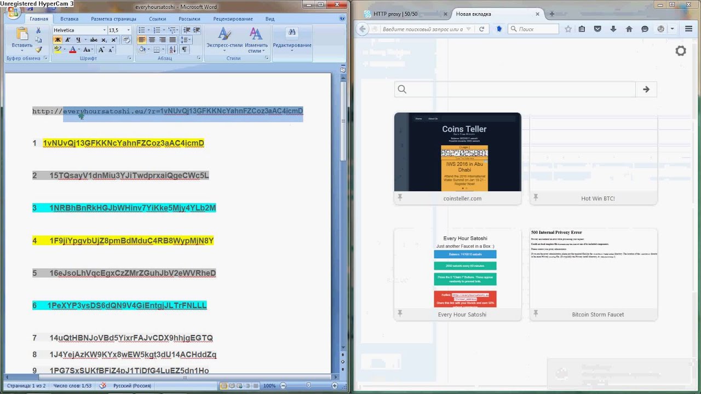Switch to the Вставка ribbon tab
Viewport: 701px width, 394px height.
[x=70, y=19]
